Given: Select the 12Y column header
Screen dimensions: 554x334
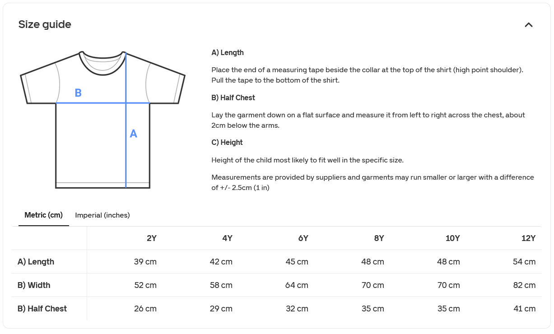Looking at the screenshot, I should click(x=529, y=238).
